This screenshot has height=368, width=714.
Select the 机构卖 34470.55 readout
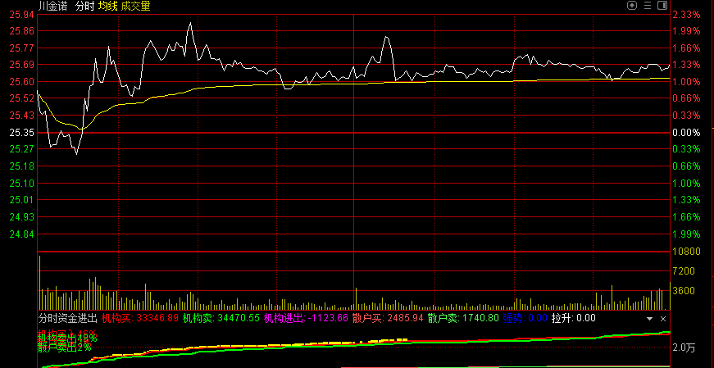(x=221, y=318)
